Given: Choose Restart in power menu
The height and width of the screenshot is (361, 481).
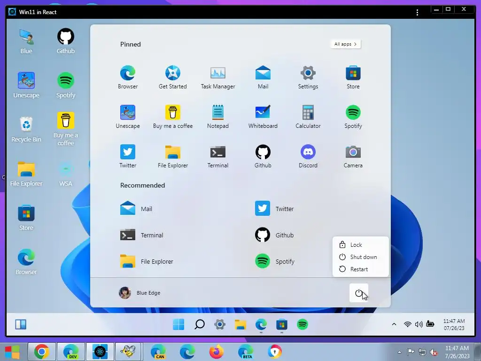Looking at the screenshot, I should point(360,269).
